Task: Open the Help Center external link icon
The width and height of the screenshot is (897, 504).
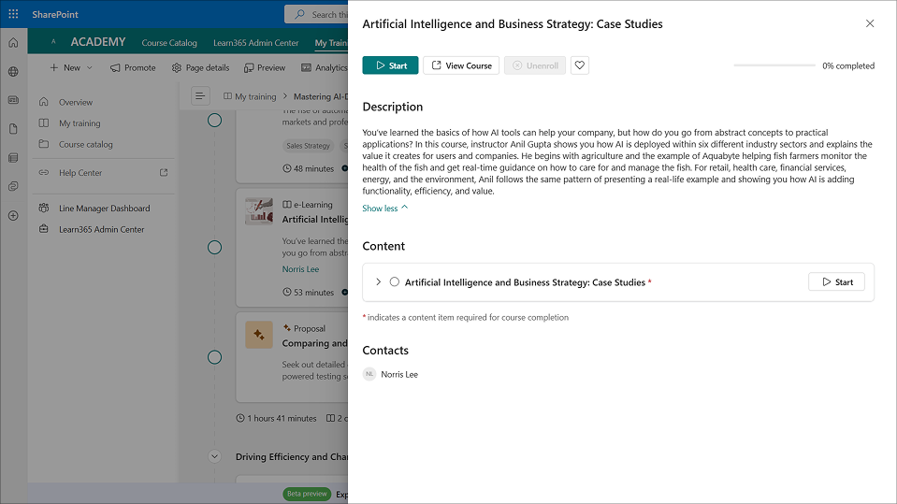Action: [x=164, y=173]
